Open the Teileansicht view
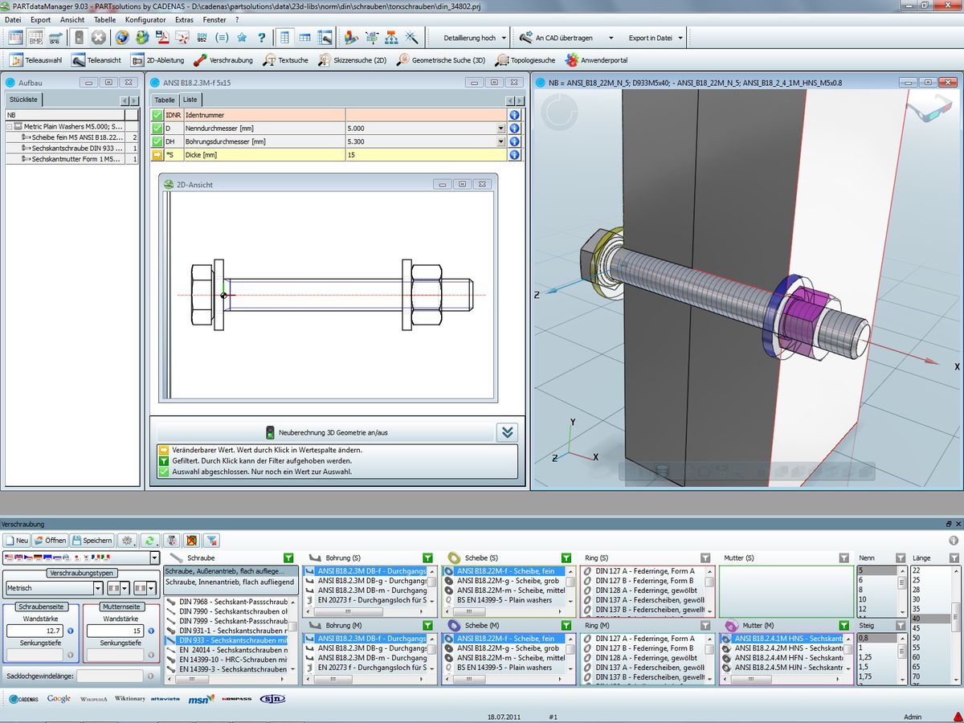 click(96, 60)
